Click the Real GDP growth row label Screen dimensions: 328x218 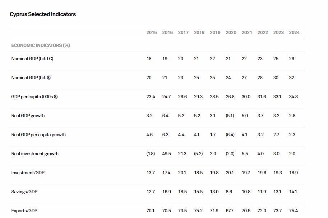28,116
